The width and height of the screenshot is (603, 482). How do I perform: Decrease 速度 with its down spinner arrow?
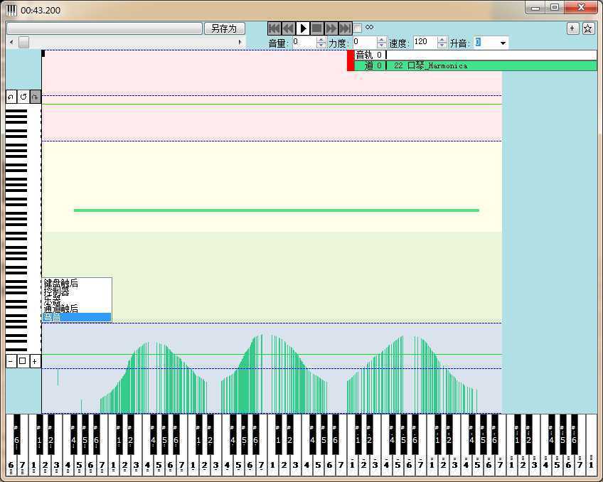coord(442,45)
